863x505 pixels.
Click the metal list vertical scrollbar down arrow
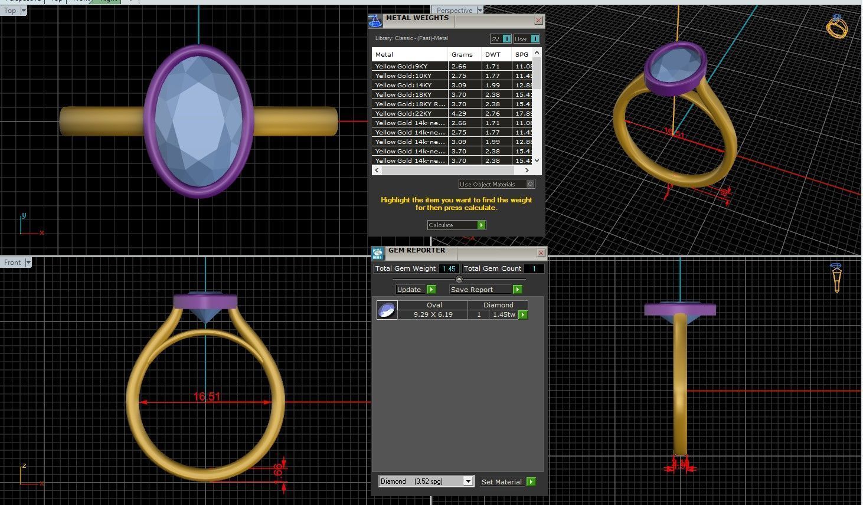[537, 160]
